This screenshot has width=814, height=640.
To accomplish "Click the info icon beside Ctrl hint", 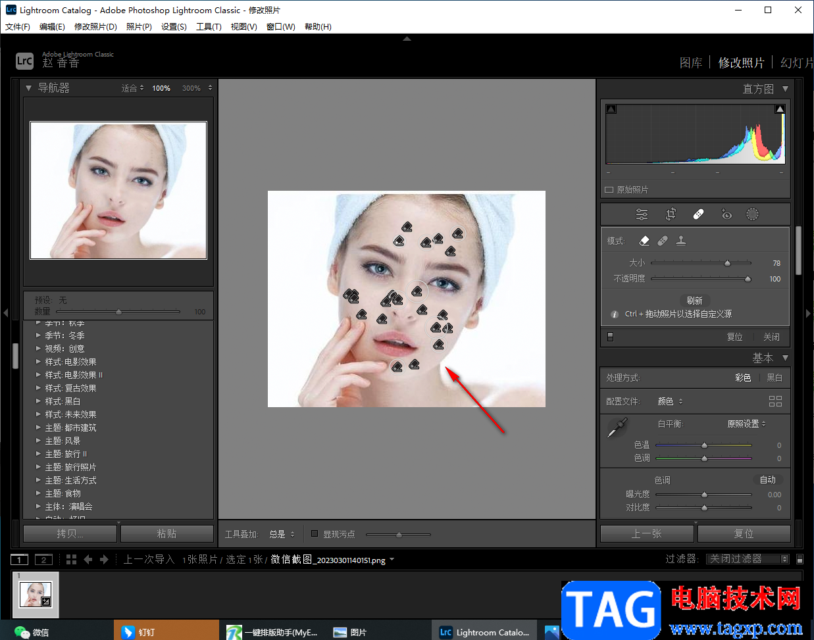I will click(615, 314).
